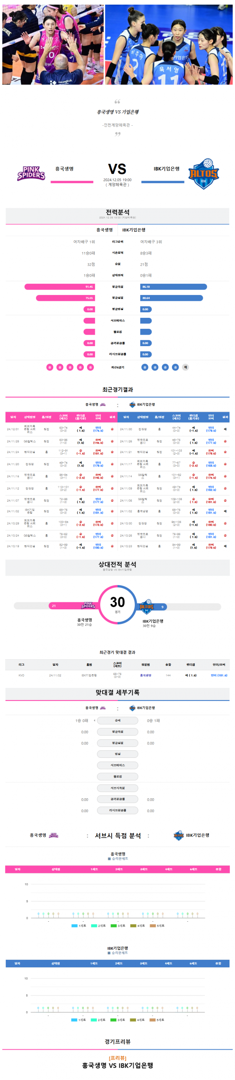Click the Altos logo next to 서브시 득점 분석 title
Viewport: 235px width, 1080px height.
pyautogui.click(x=179, y=835)
